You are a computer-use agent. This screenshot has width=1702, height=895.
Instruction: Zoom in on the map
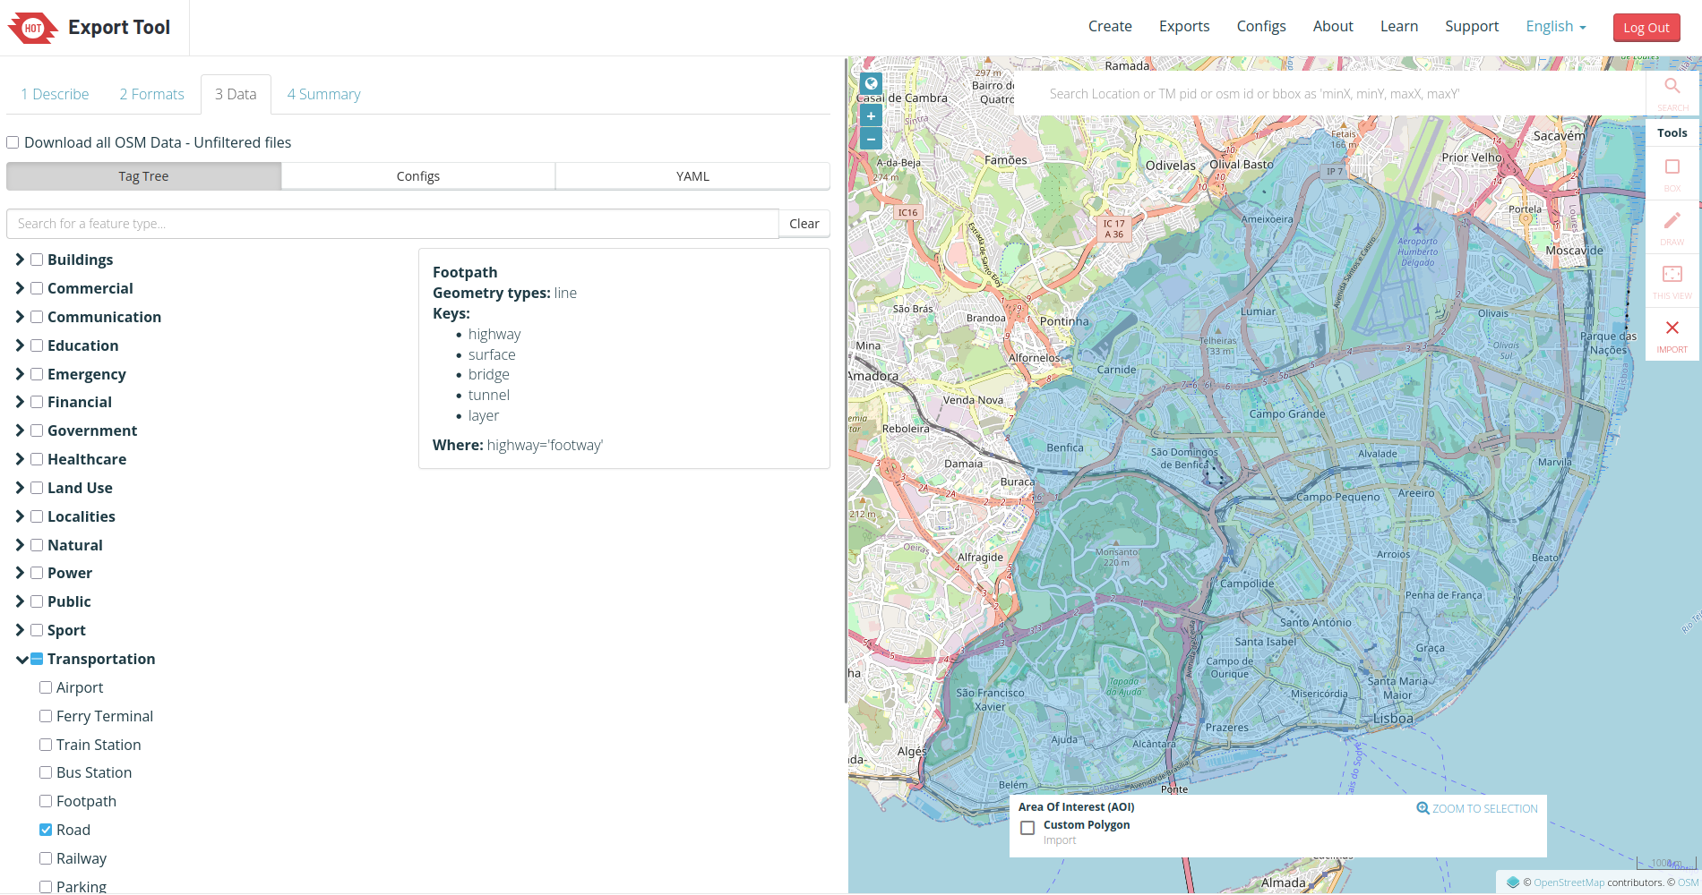(871, 116)
